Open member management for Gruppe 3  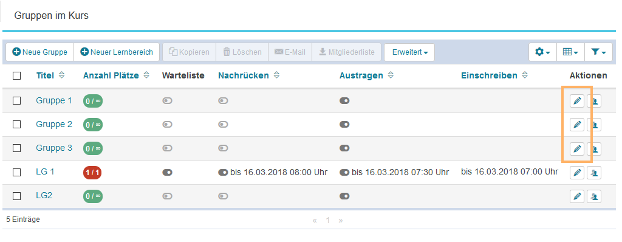click(x=594, y=148)
